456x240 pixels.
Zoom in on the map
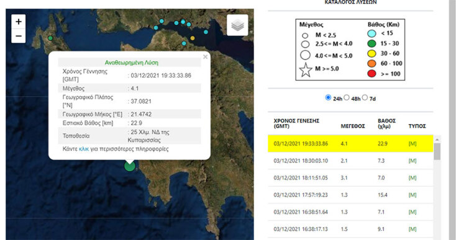tap(18, 22)
